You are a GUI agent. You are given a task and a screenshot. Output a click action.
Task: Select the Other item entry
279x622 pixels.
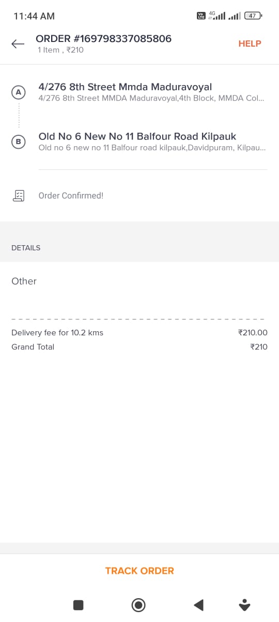24,281
